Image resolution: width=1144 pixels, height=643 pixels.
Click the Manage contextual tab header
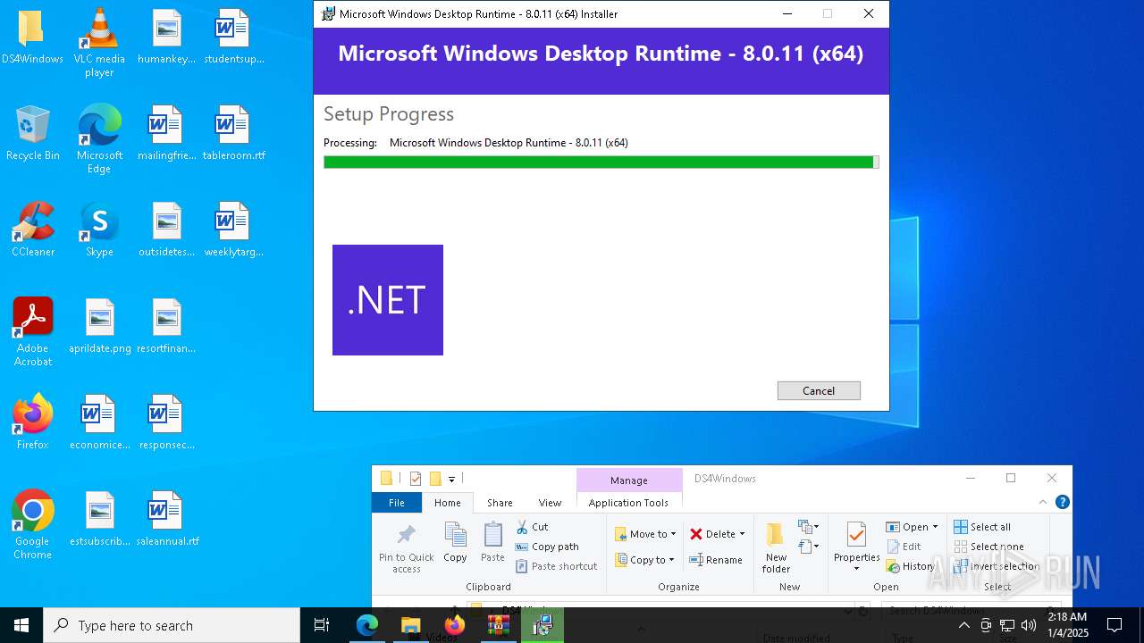click(x=628, y=480)
